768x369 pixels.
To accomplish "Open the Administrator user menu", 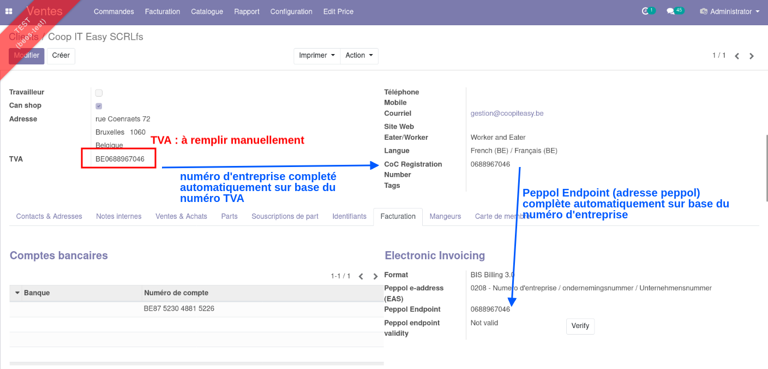I will coord(730,11).
